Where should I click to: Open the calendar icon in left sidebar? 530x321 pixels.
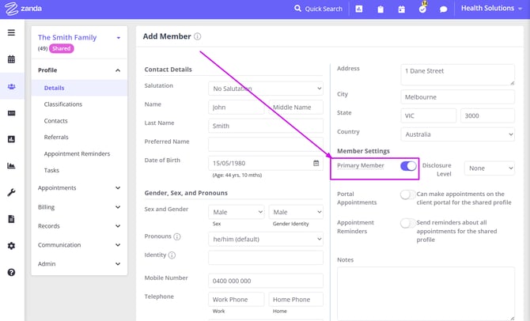click(x=11, y=59)
